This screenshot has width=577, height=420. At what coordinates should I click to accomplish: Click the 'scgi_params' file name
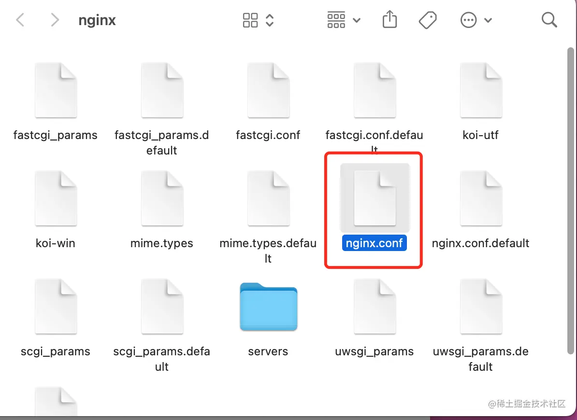pyautogui.click(x=55, y=351)
